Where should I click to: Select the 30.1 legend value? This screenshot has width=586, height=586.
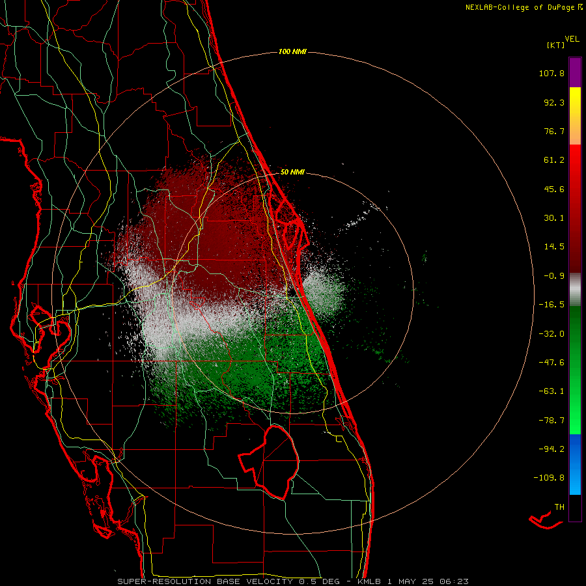coord(554,218)
